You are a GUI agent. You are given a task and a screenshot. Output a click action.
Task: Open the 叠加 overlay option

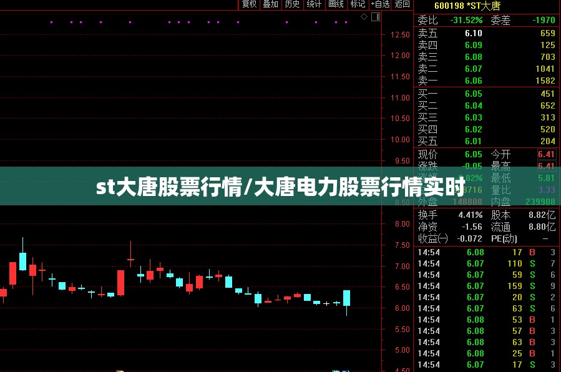[270, 4]
